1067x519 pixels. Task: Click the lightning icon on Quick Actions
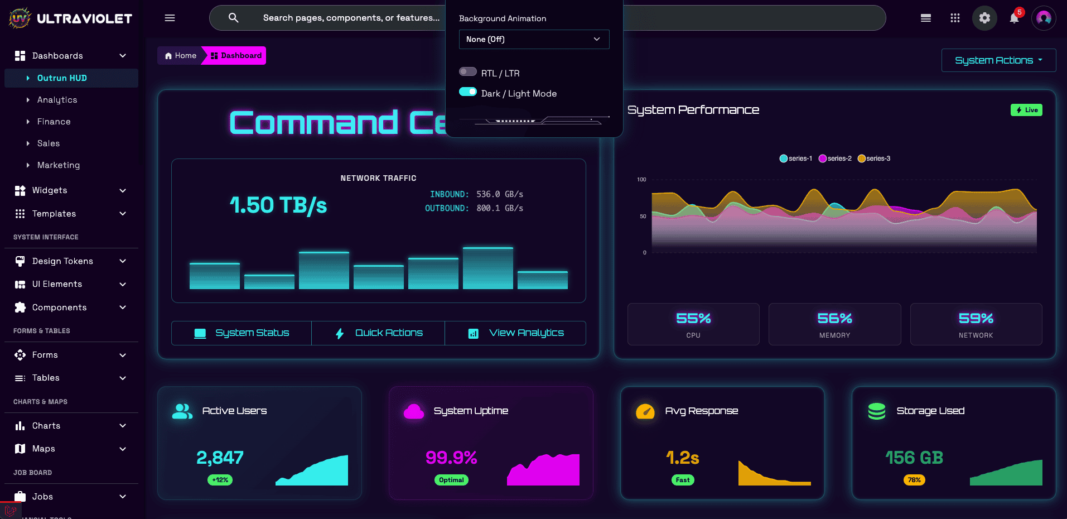point(339,333)
